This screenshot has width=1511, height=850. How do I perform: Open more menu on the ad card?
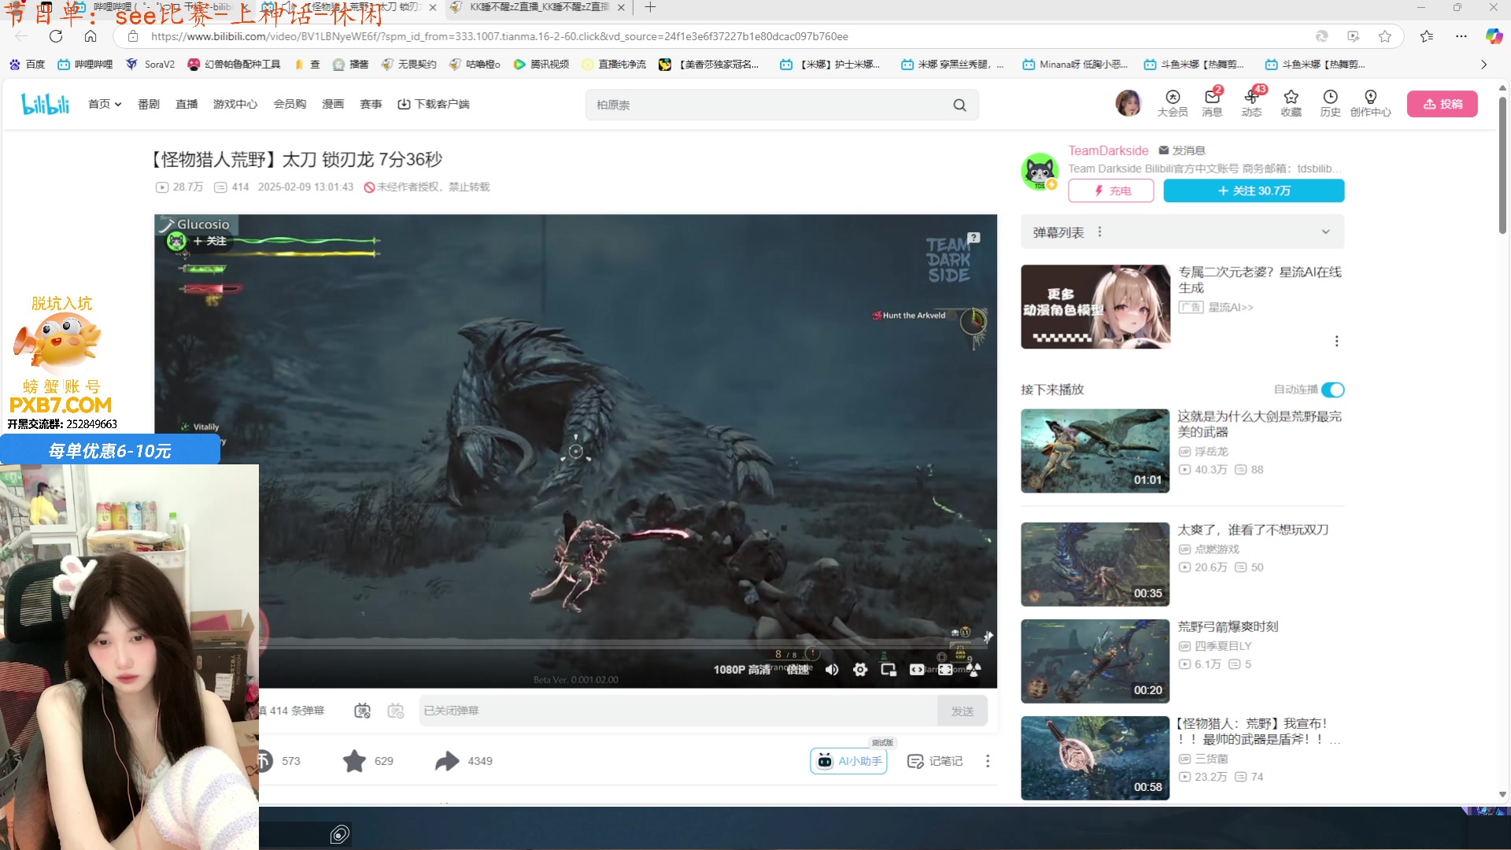click(1336, 341)
